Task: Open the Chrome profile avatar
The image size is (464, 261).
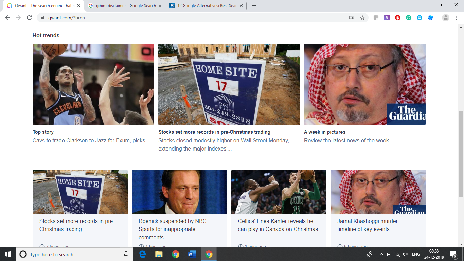Action: 446,18
